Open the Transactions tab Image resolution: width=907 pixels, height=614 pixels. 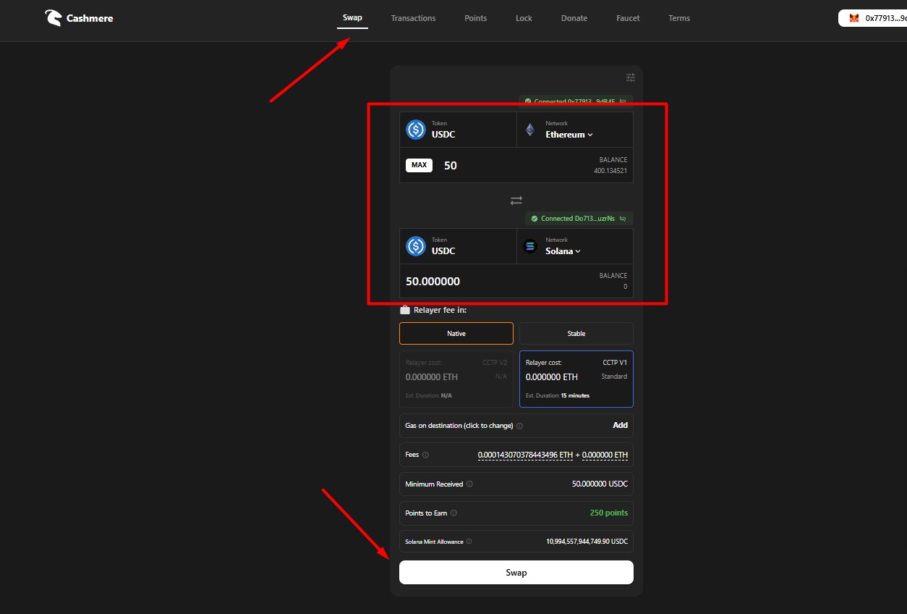click(413, 18)
